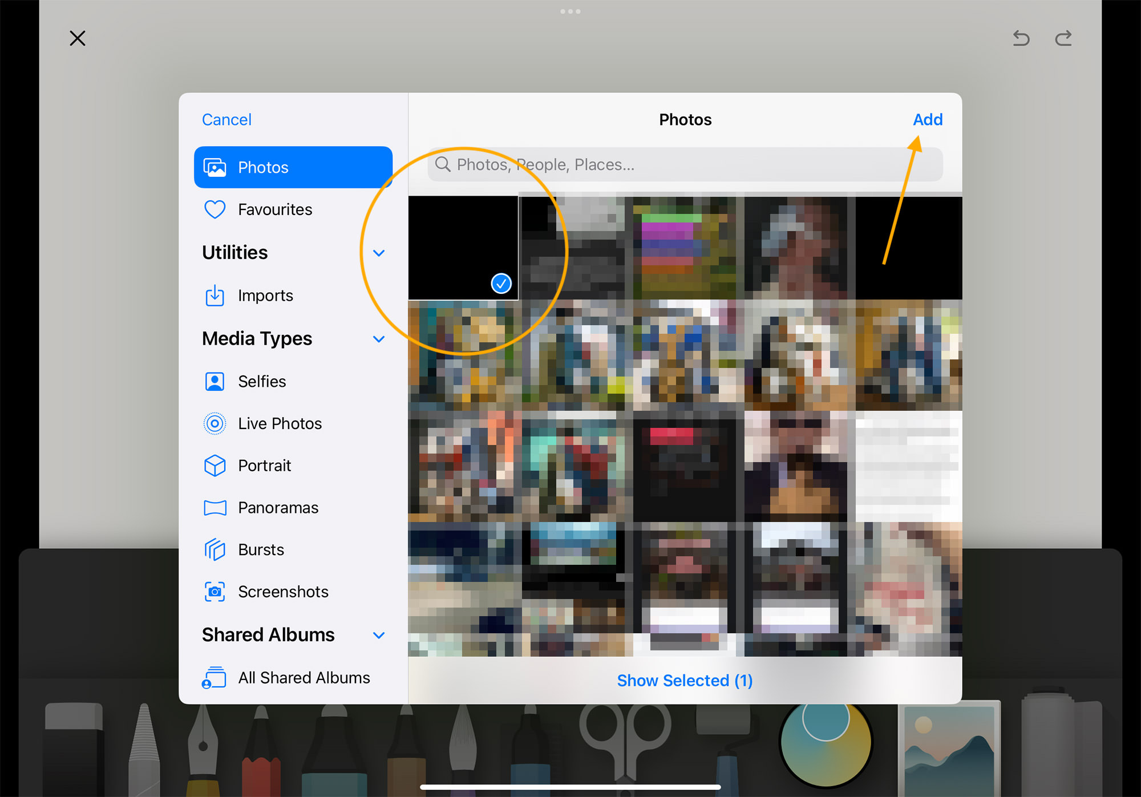Image resolution: width=1141 pixels, height=797 pixels.
Task: Pick the teal-tipped marker tool
Action: pyautogui.click(x=334, y=751)
